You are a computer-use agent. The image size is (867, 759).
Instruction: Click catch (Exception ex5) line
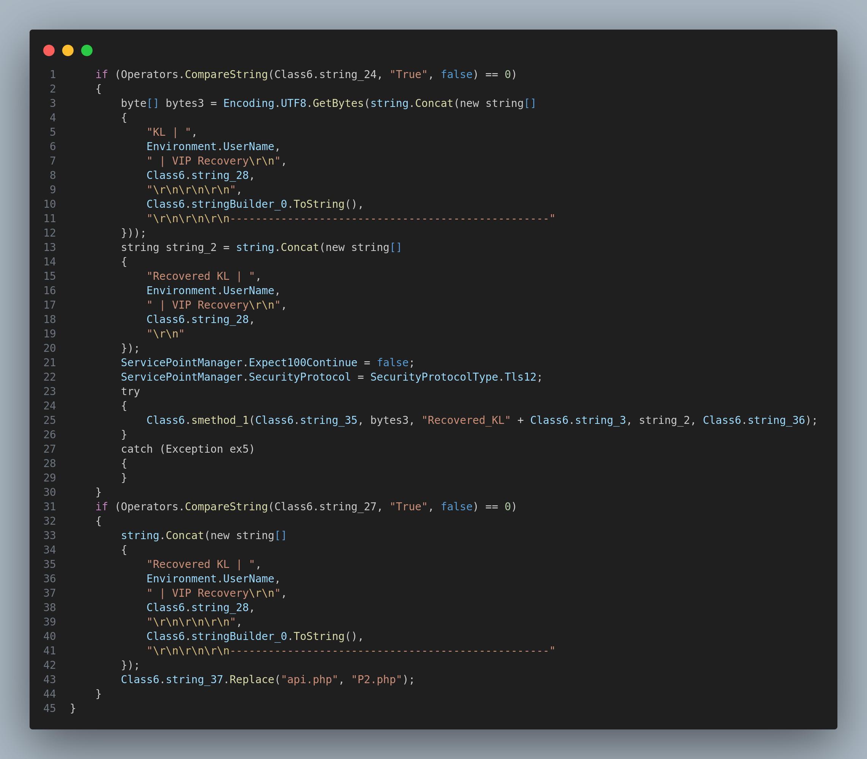(187, 449)
